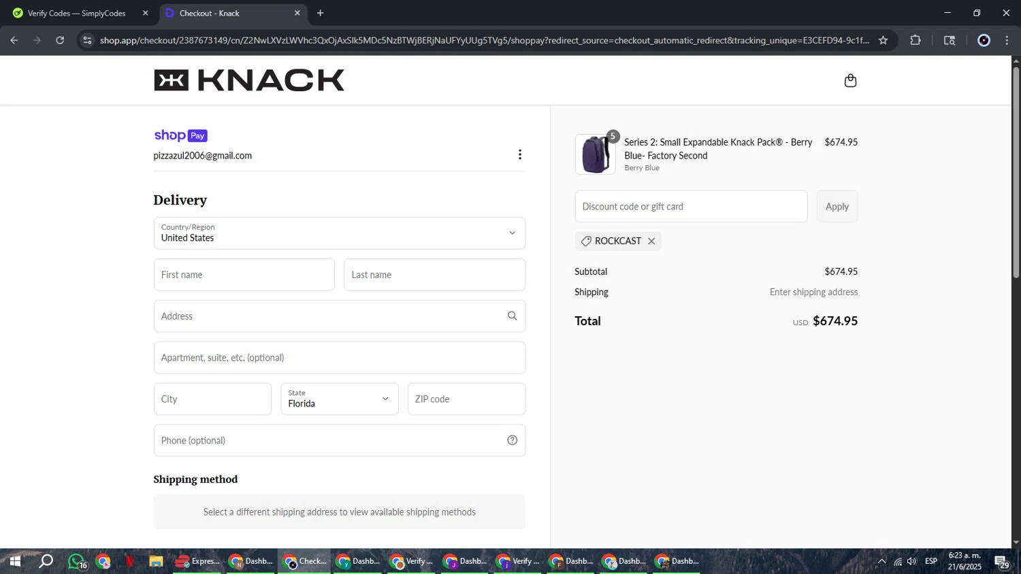Click the Apartment, suite, etc. field
The image size is (1021, 574).
[x=340, y=358]
